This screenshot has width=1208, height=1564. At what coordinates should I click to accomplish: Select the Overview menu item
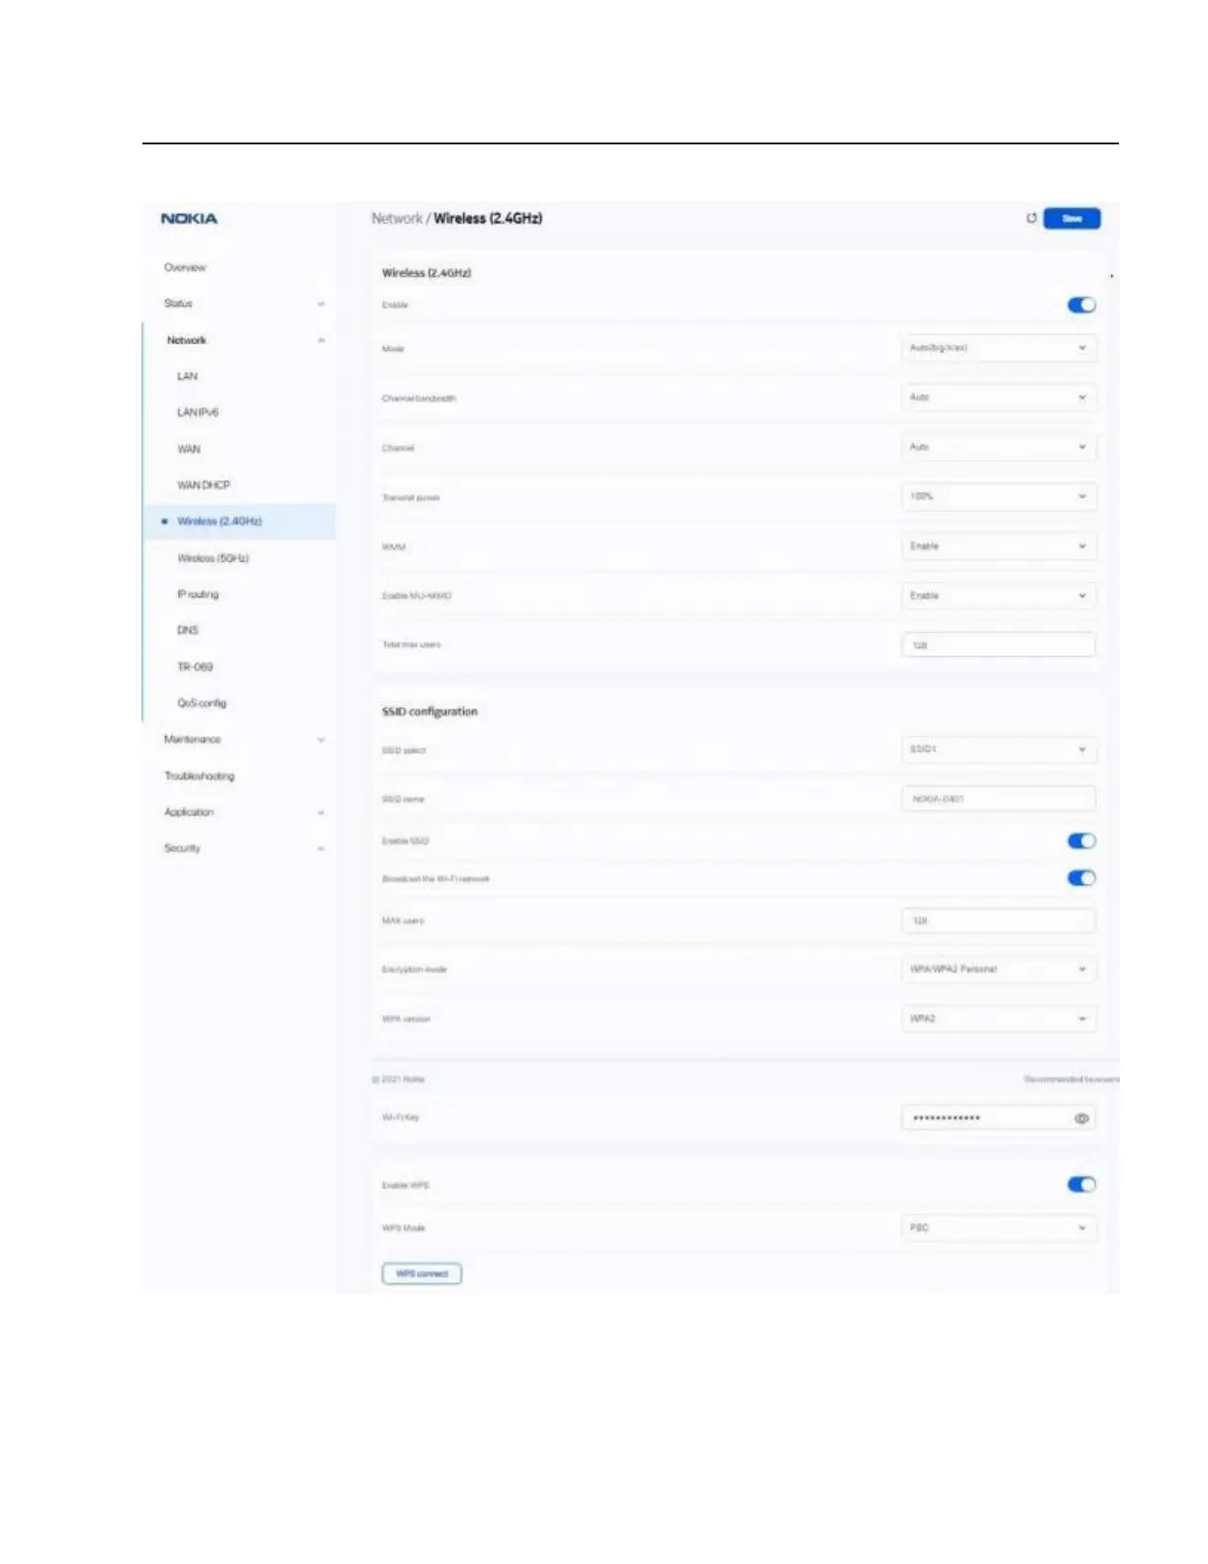(185, 267)
